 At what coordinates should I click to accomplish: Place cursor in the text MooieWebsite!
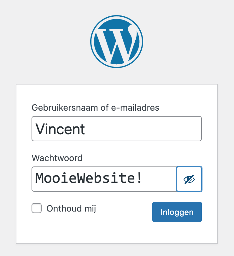coord(89,178)
